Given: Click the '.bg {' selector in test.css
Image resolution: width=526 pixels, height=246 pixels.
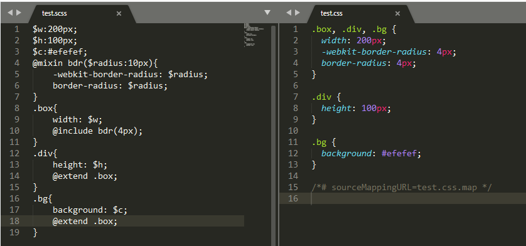Looking at the screenshot, I should pyautogui.click(x=324, y=142).
